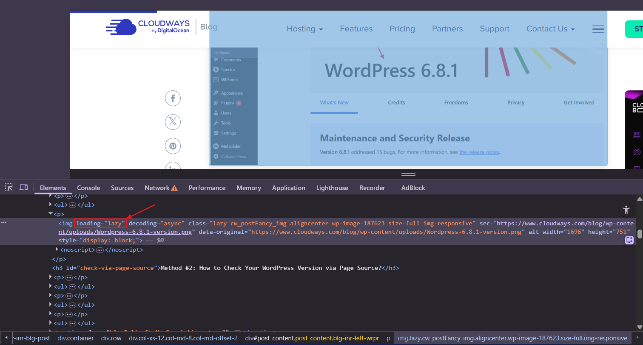This screenshot has width=643, height=345.
Task: Click the Cloudways logo
Action: point(148,27)
